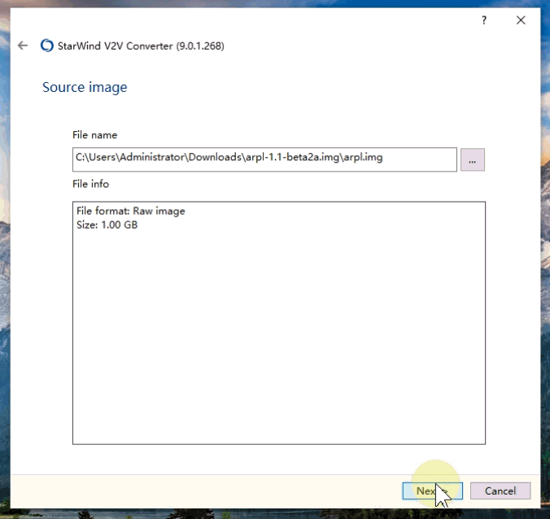Image resolution: width=550 pixels, height=519 pixels.
Task: Close the V2V Converter dialog
Action: (x=521, y=20)
